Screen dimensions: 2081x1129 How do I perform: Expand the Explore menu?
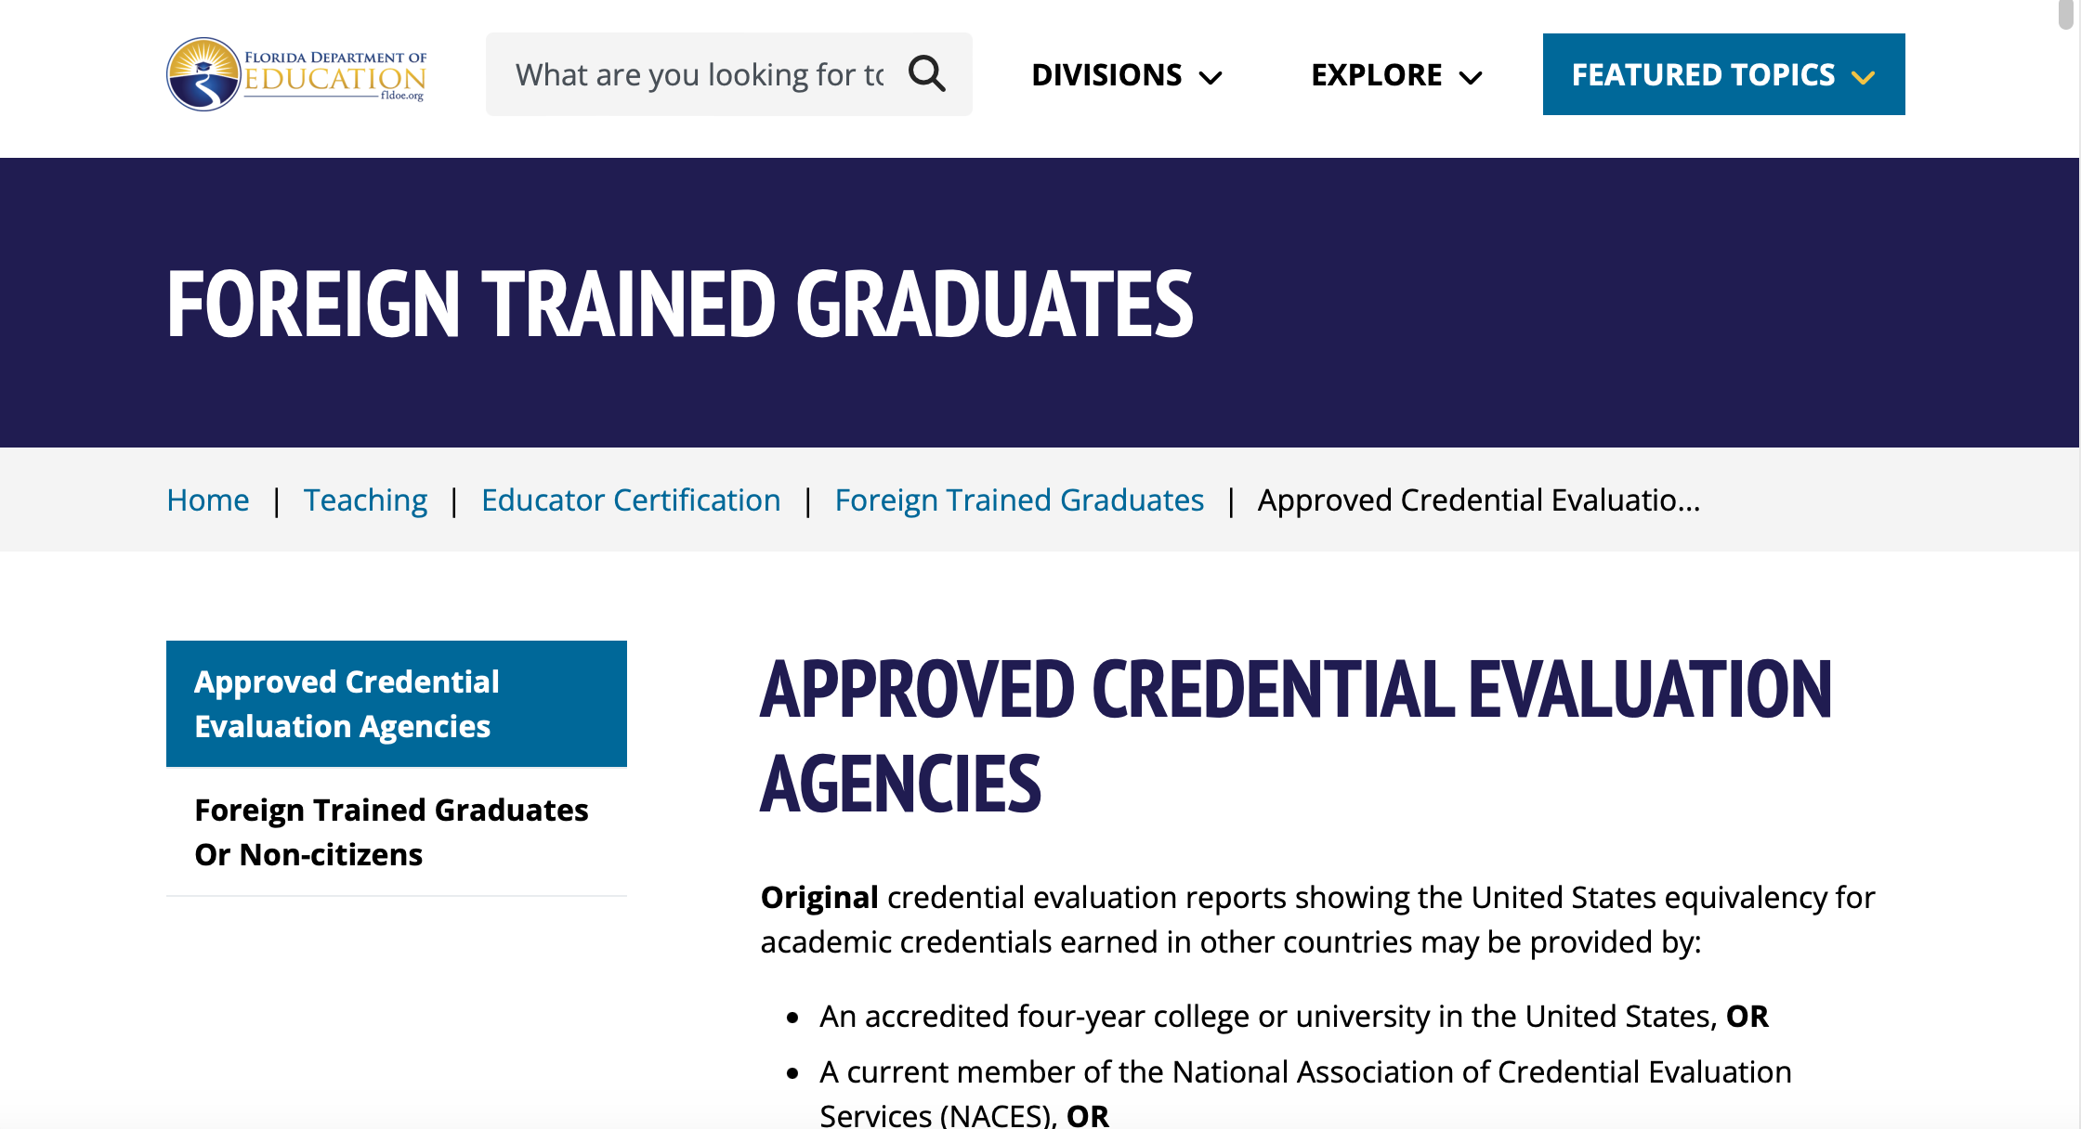coord(1377,74)
